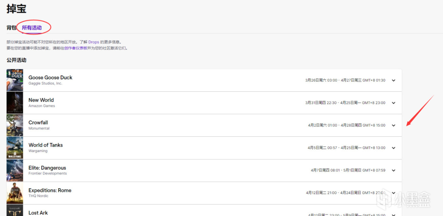Screen dimensions: 443x216
Task: Expand the World of Tanks campaign chevron
Action: (394, 148)
